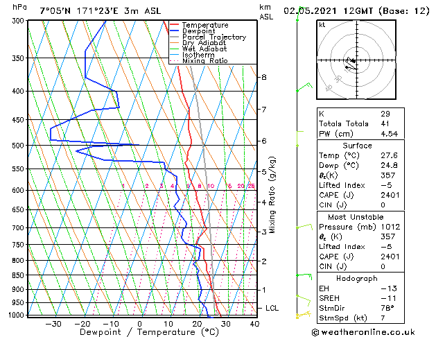This screenshot has width=436, height=337.
Task: Click the wind barb at 500 hPa level
Action: [x=299, y=139]
